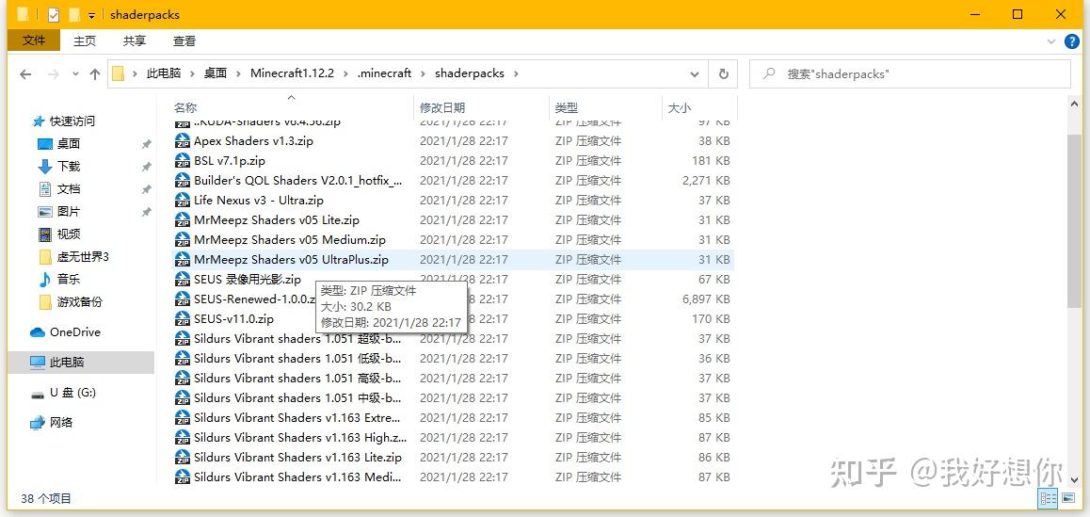1090x517 pixels.
Task: Expand the chevron after Minecraft1.12.2 in the path
Action: coord(345,73)
